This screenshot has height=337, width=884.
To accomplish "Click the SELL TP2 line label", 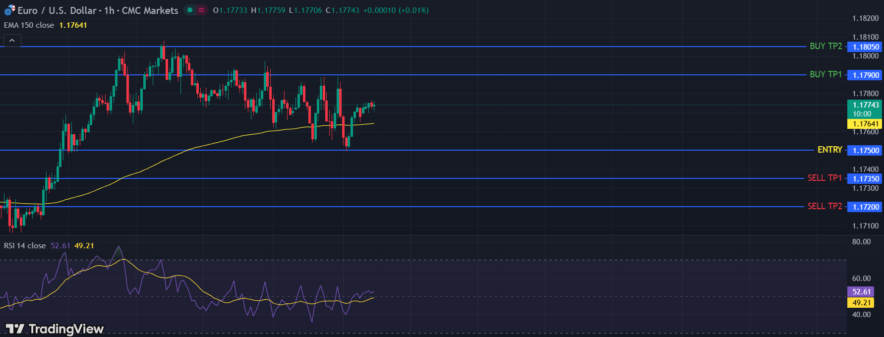I will [825, 206].
